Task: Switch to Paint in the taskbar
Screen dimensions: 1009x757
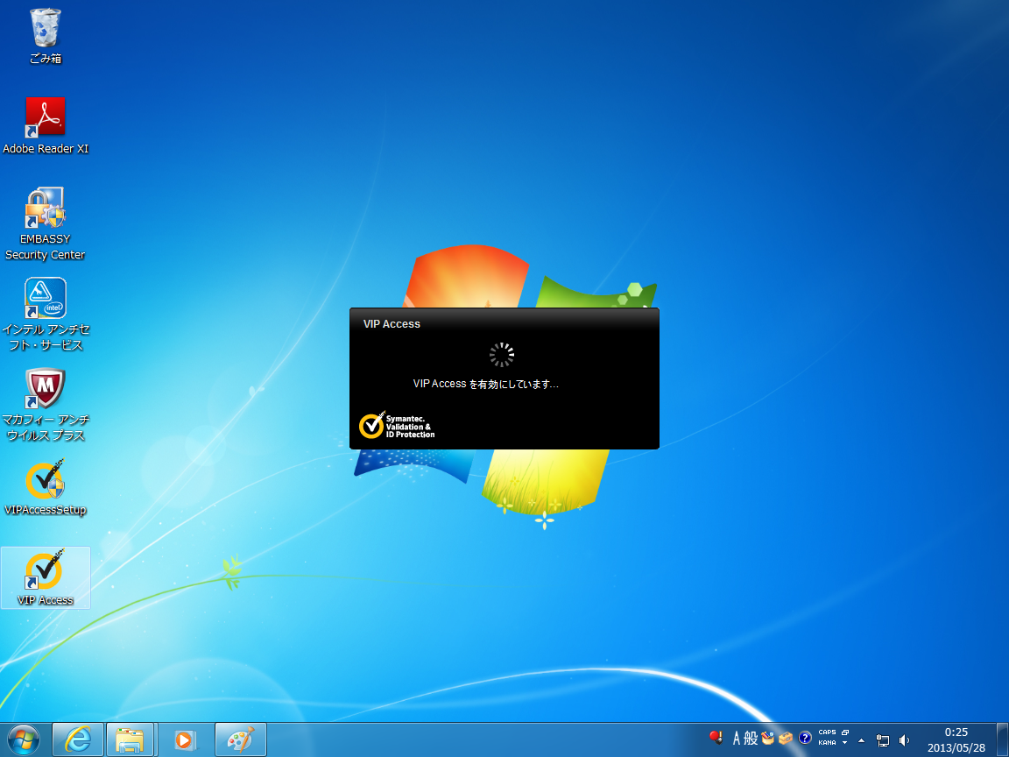Action: 240,739
